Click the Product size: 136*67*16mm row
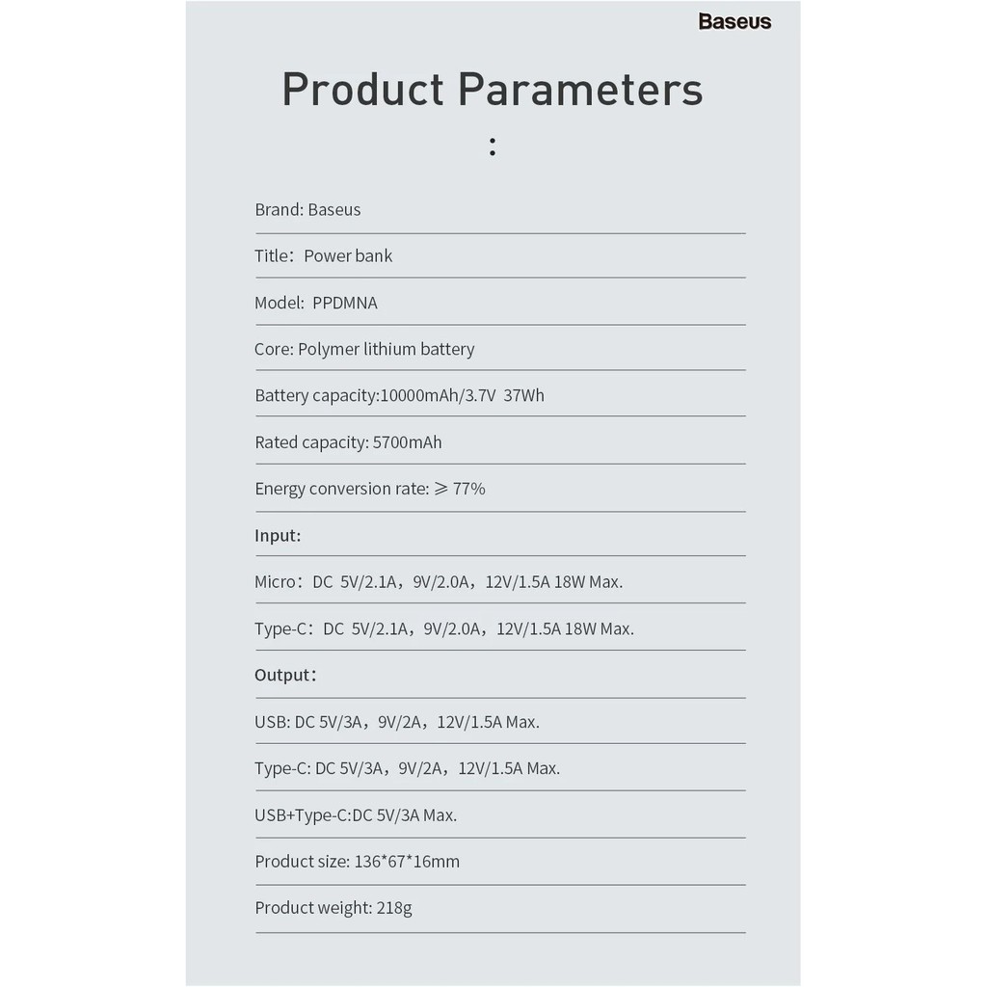 tap(357, 862)
